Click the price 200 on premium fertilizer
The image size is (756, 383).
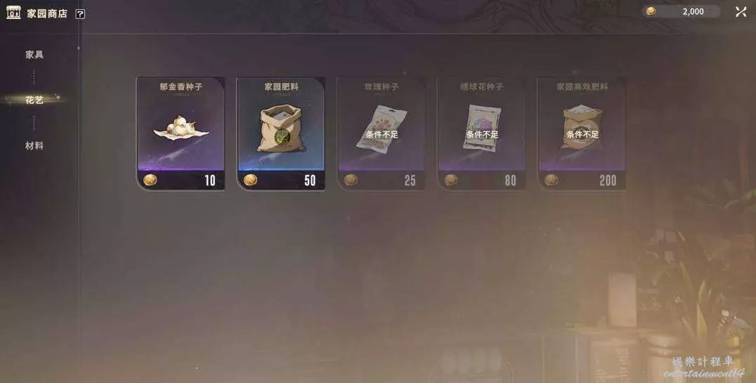click(608, 181)
